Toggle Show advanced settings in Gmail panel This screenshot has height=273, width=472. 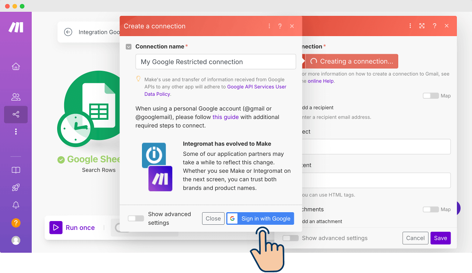pyautogui.click(x=291, y=238)
